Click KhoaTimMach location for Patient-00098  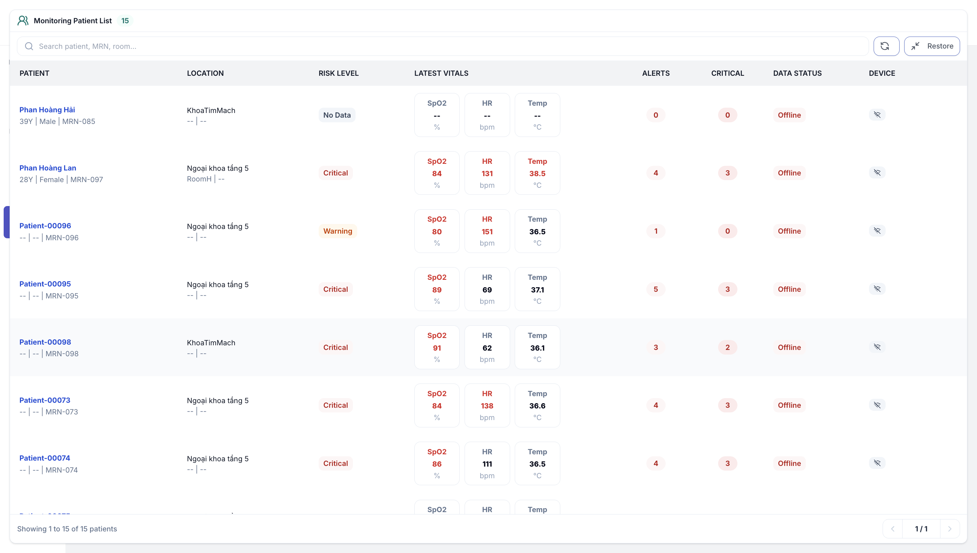pos(211,343)
